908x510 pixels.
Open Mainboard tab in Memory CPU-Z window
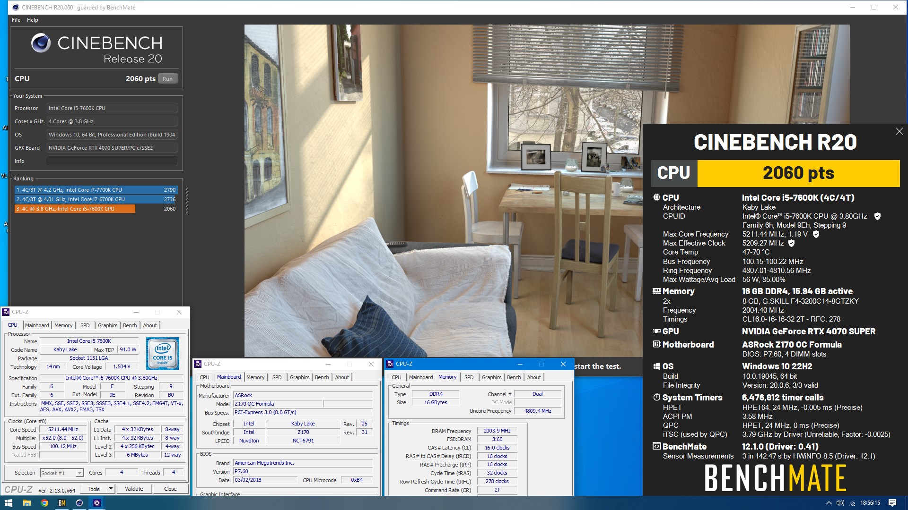coord(421,377)
